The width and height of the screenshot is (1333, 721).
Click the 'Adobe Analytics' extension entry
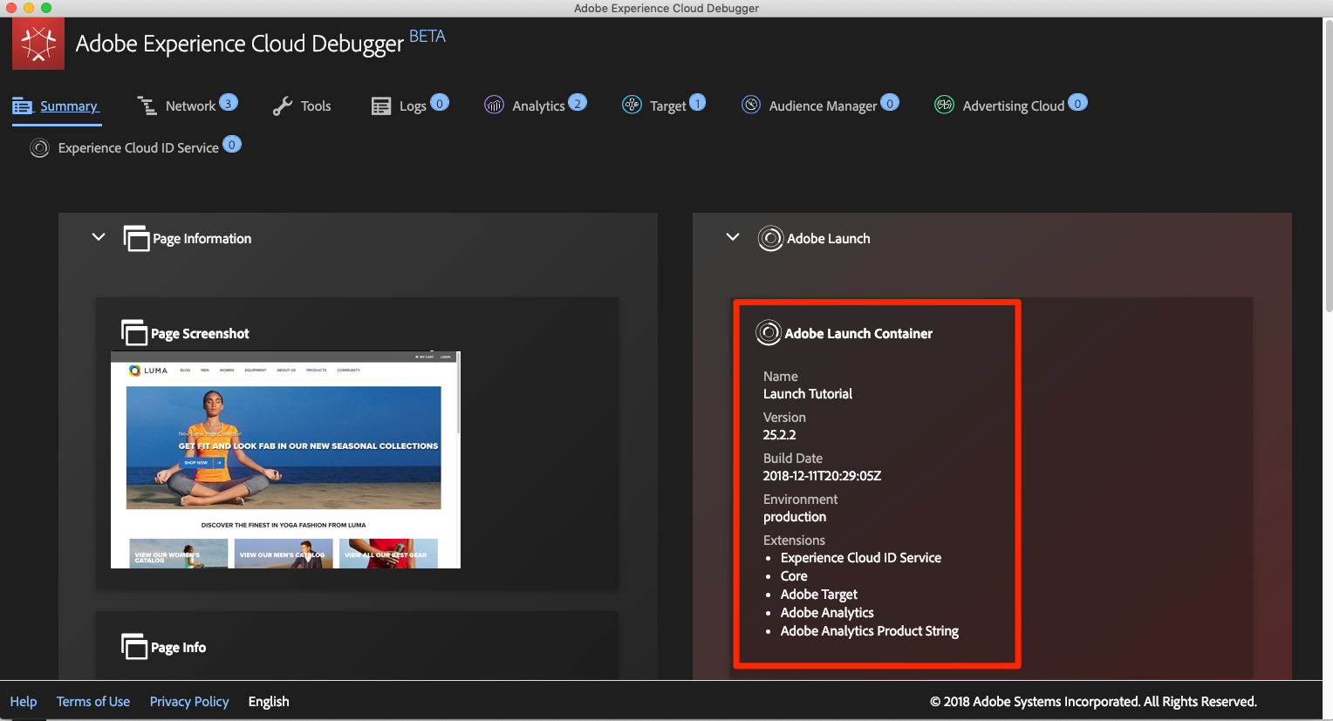click(x=827, y=613)
